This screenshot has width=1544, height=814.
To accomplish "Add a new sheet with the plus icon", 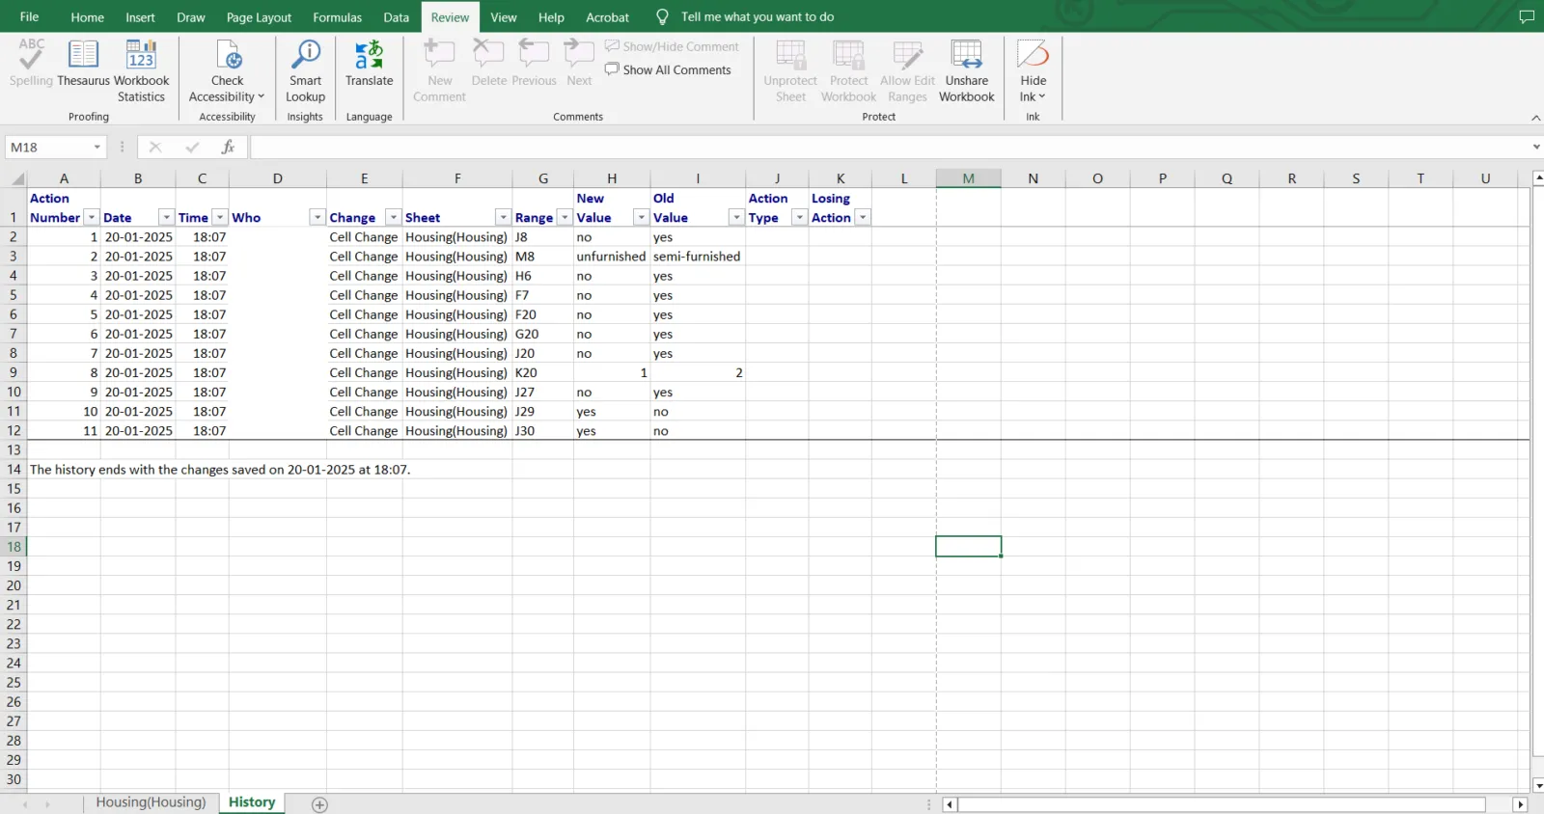I will [319, 804].
